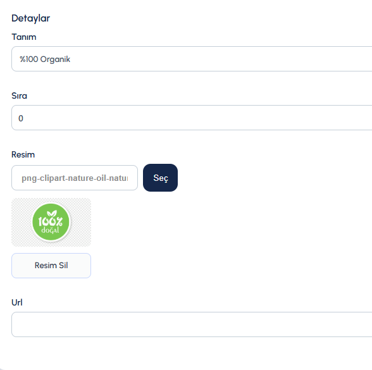Select the image preview thumbnail
The height and width of the screenshot is (370, 372).
51,222
